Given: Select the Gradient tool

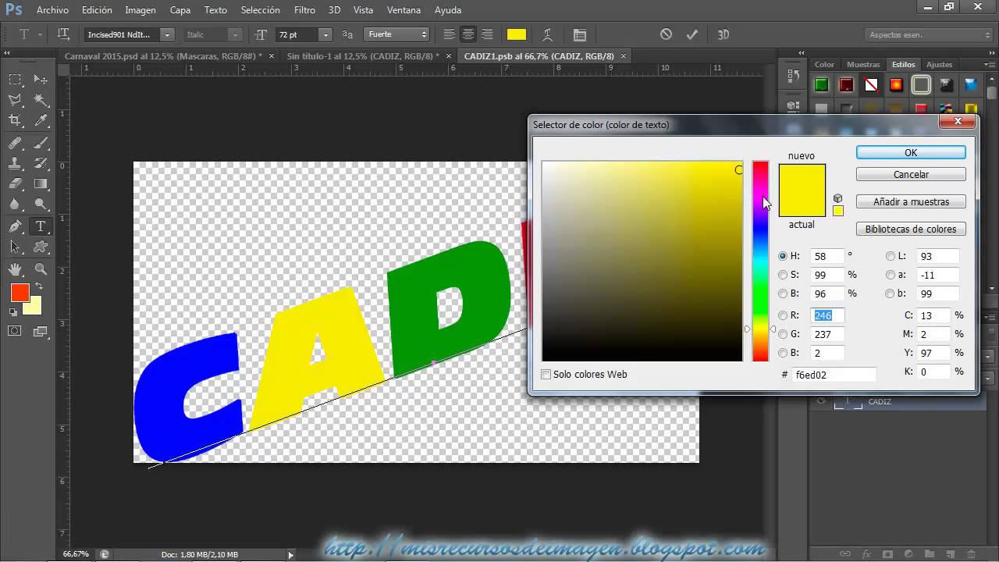Looking at the screenshot, I should pos(41,184).
